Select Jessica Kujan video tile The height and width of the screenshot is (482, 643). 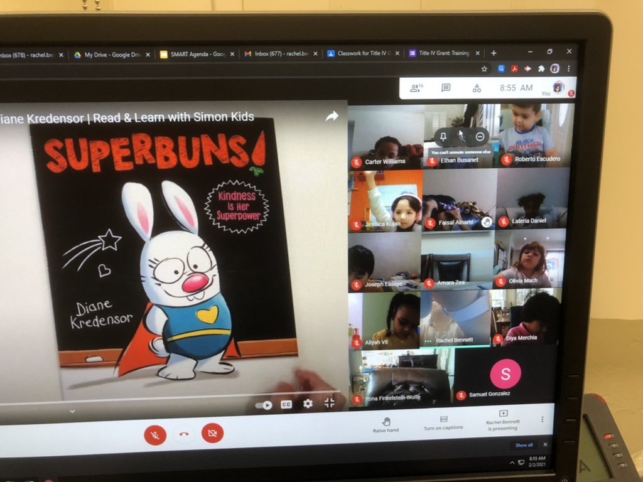coord(386,200)
